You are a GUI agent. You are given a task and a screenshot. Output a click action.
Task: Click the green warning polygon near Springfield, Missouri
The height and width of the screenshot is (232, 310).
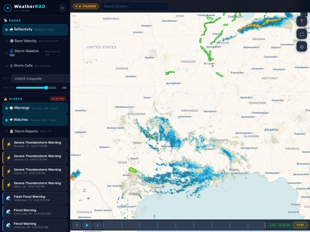pos(170,73)
